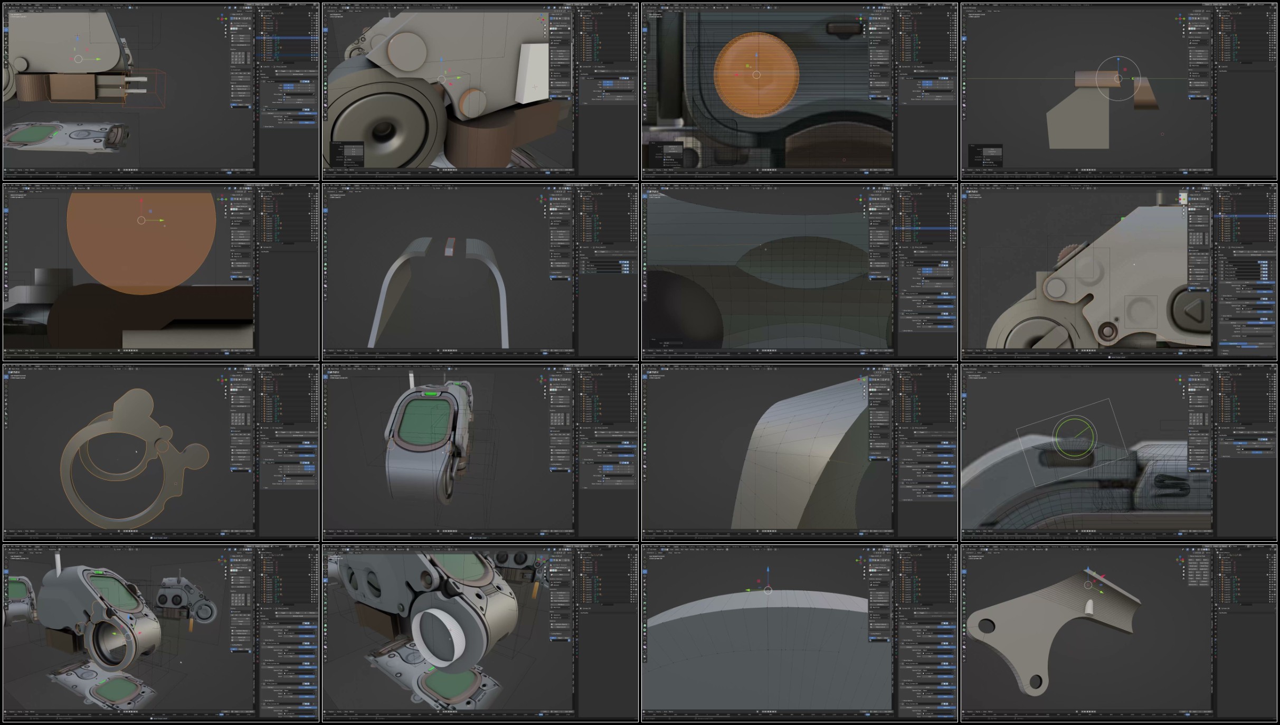Screen dimensions: 1280x725
Task: Open the frame with white knurled ring on device
Action: coord(480,634)
